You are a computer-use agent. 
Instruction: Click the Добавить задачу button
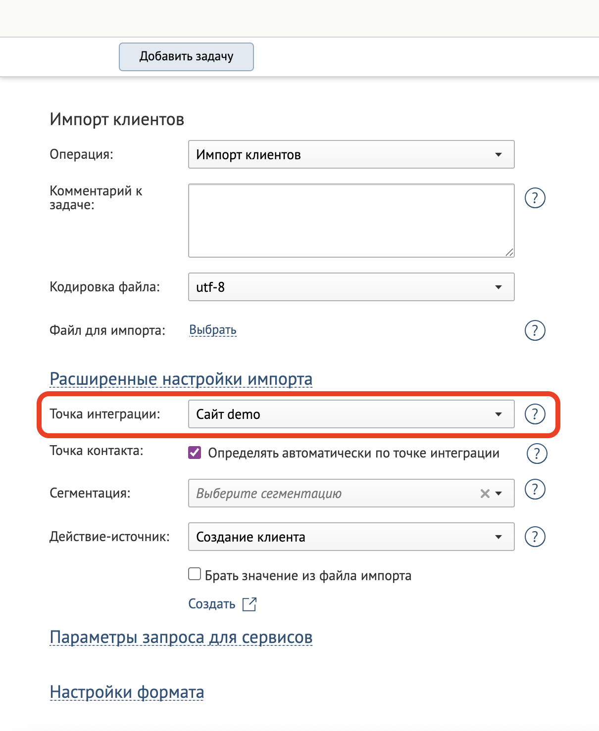click(186, 56)
